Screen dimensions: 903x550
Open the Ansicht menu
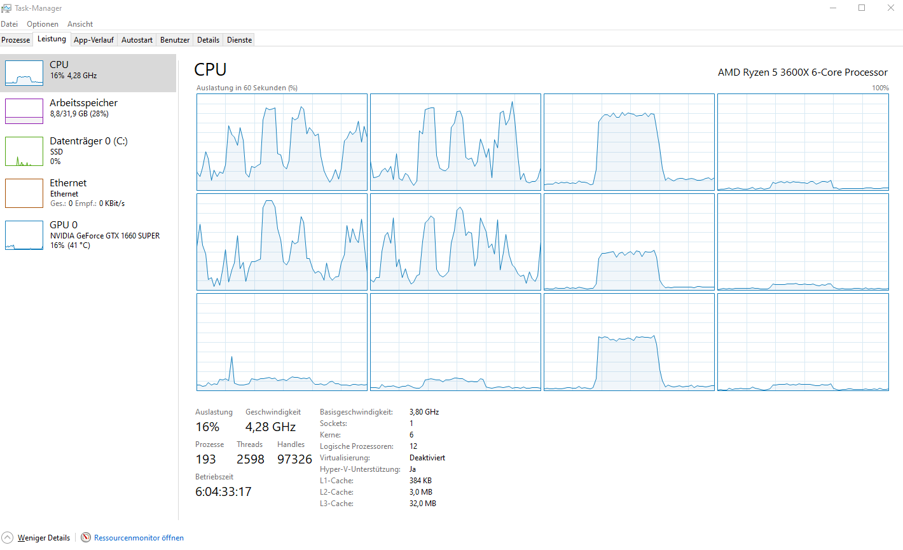tap(80, 24)
